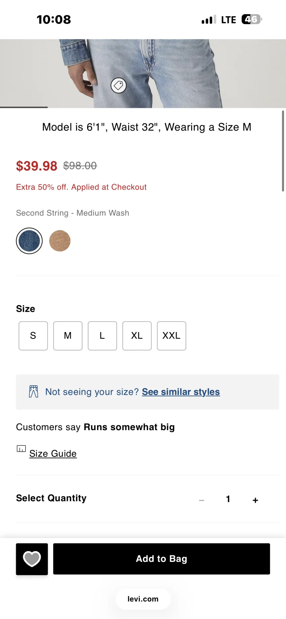Viewport: 286px width, 619px height.
Task: Select size M
Action: 68,336
